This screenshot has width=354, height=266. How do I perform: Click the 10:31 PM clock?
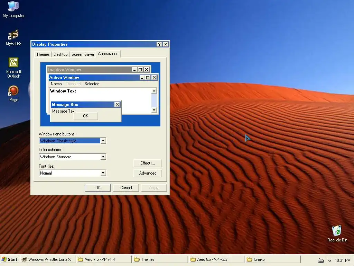[x=342, y=260]
